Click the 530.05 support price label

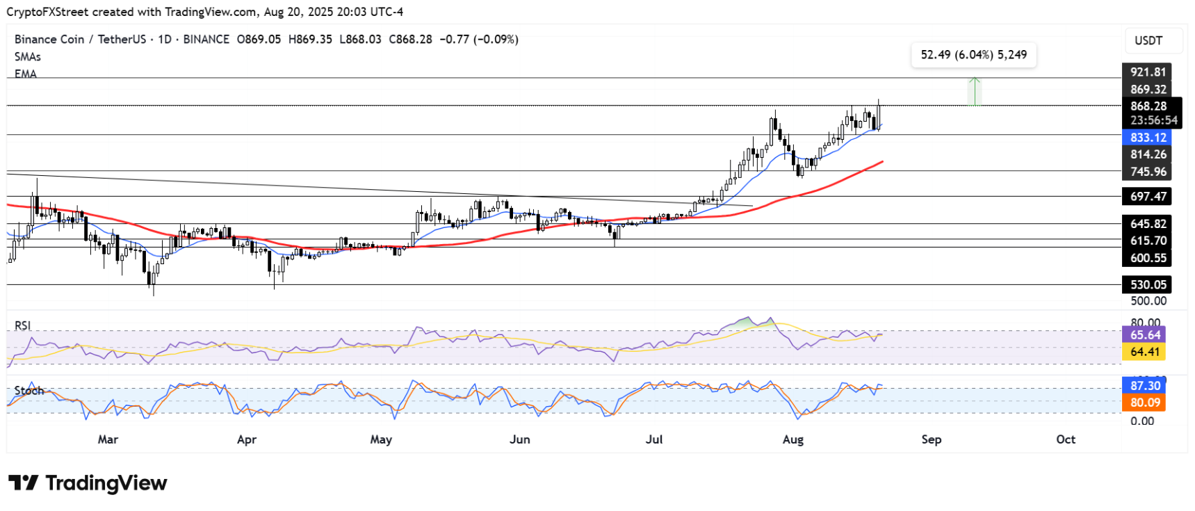1148,284
